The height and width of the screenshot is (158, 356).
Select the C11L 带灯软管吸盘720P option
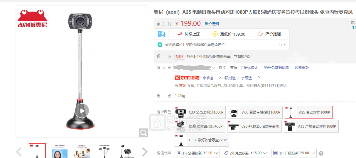click(x=202, y=140)
